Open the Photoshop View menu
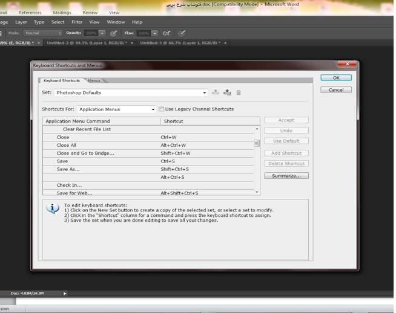 pyautogui.click(x=94, y=22)
